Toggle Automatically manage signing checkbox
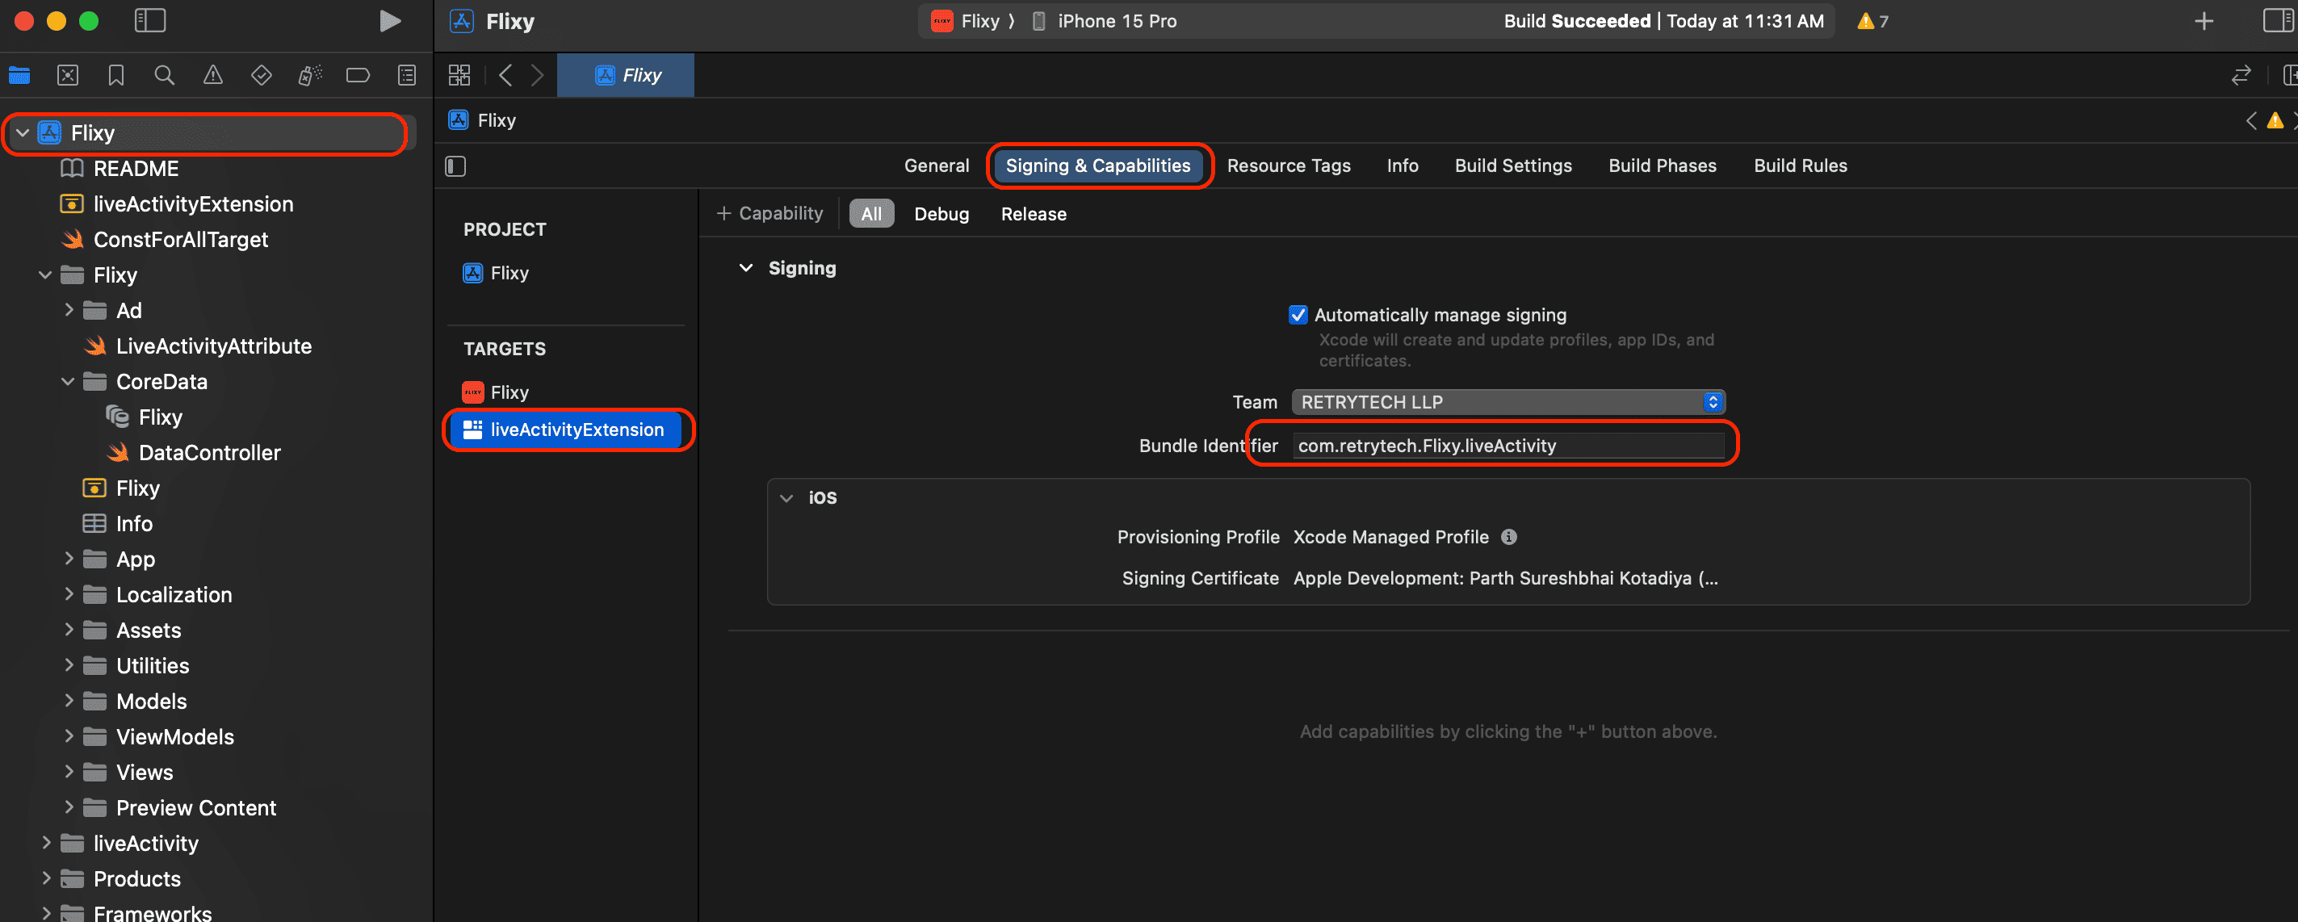 [1298, 315]
